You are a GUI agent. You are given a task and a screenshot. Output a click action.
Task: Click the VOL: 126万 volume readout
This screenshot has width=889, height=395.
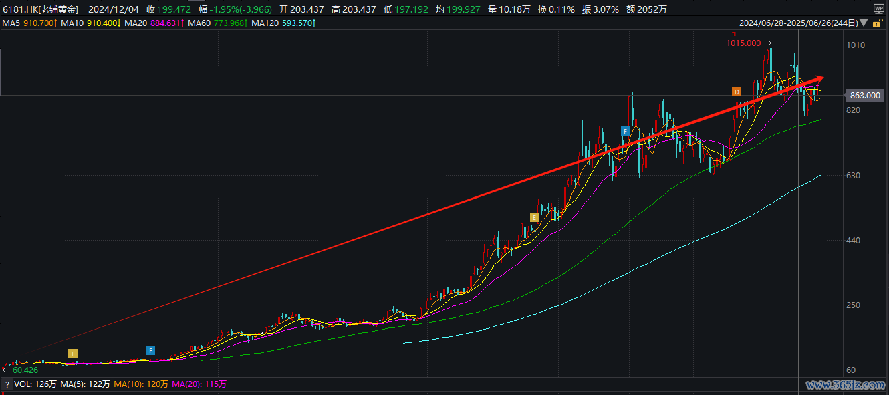coord(35,384)
